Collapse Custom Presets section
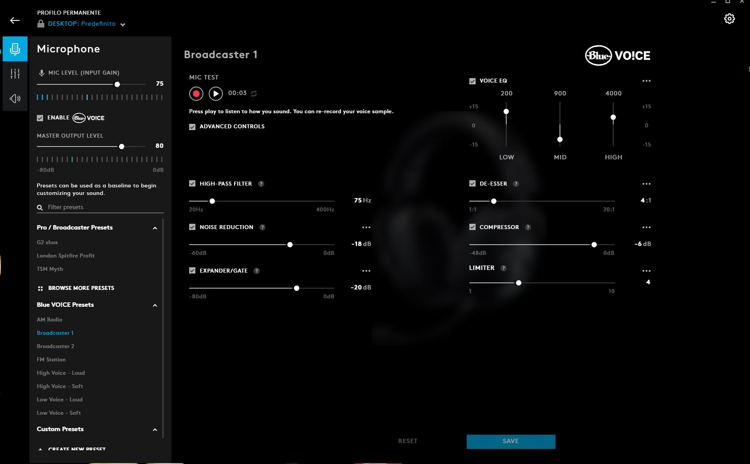Viewport: 750px width, 464px height. tap(155, 430)
